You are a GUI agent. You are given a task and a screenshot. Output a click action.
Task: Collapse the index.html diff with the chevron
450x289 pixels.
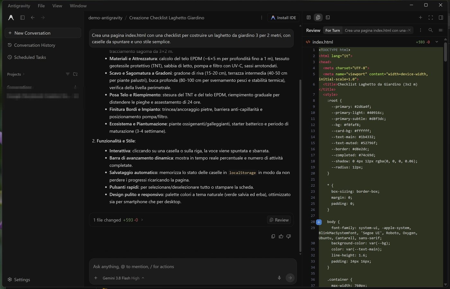[437, 42]
